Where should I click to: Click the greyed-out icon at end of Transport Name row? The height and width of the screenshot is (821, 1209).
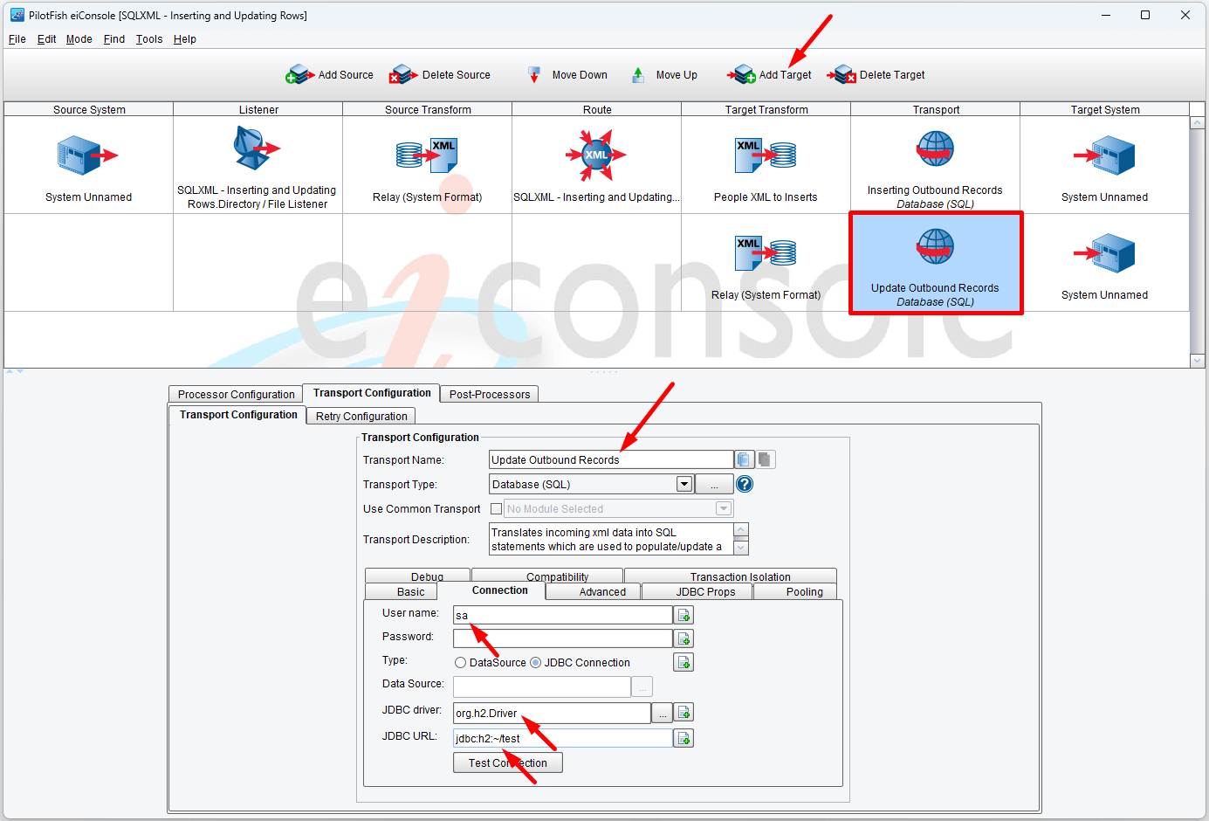click(766, 459)
